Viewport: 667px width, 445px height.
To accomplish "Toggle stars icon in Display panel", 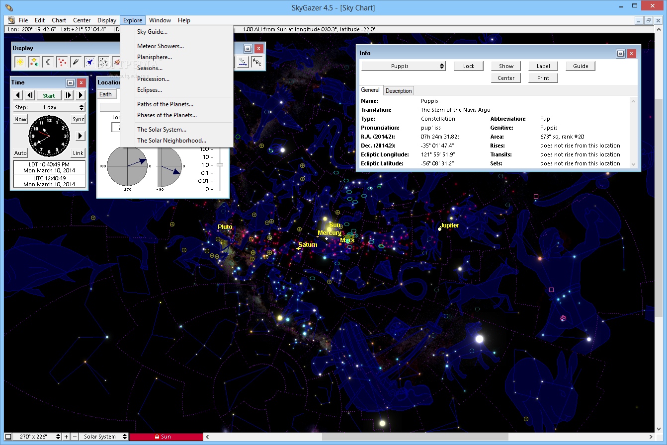I will click(104, 62).
